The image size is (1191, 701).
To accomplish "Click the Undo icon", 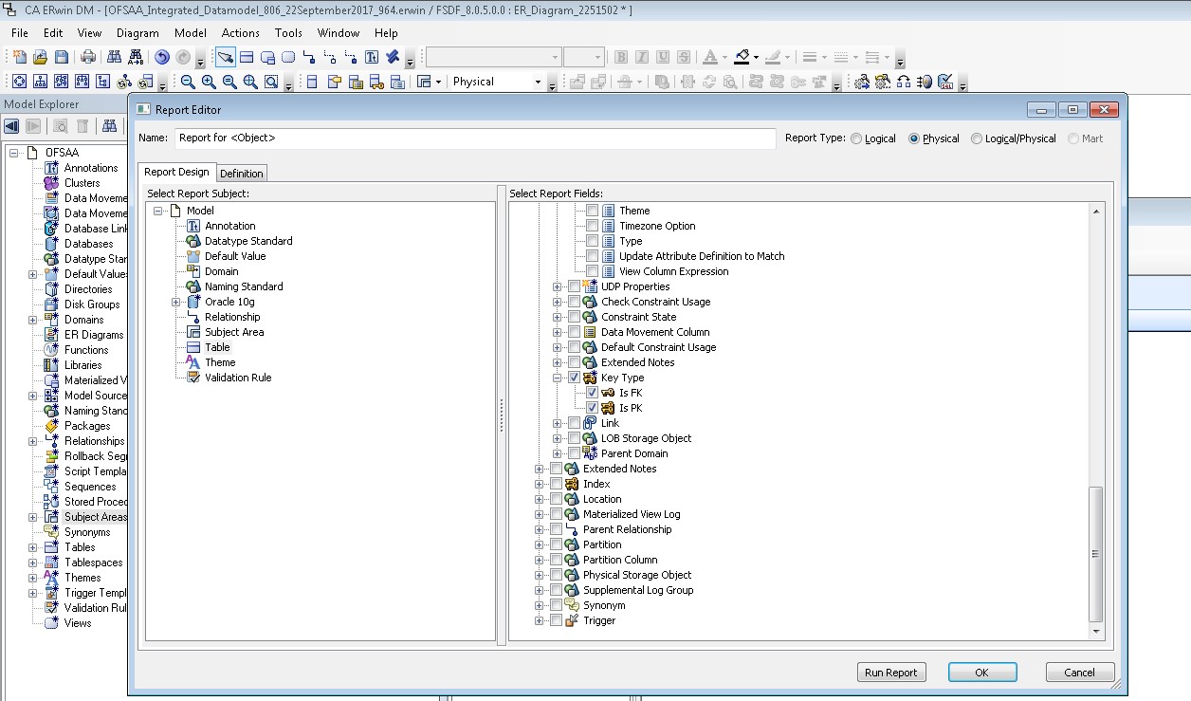I will (163, 56).
